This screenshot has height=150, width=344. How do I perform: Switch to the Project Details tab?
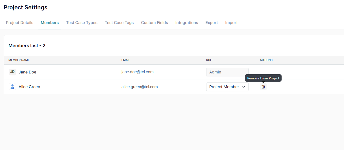pyautogui.click(x=20, y=23)
